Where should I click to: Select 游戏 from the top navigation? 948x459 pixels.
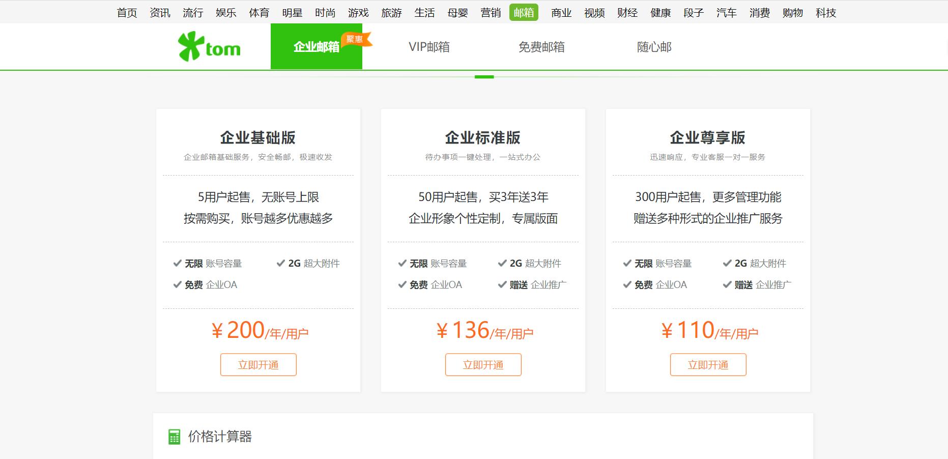[x=359, y=12]
